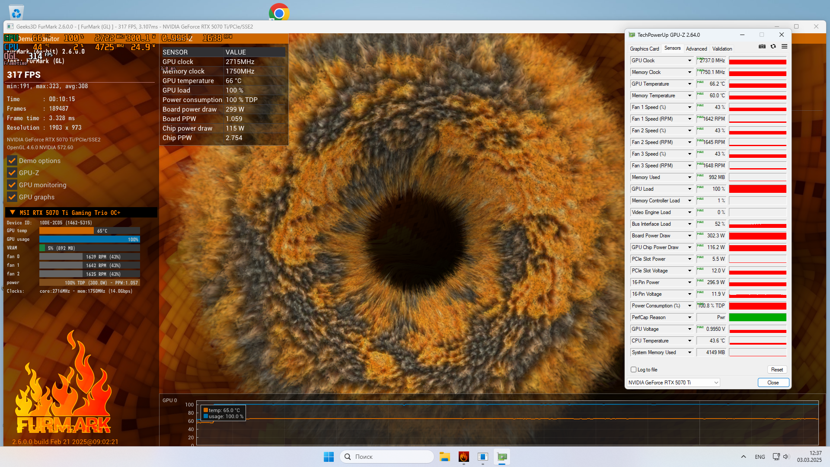Screen dimensions: 830x467
Task: Click the FurMark window title icon
Action: click(x=10, y=26)
